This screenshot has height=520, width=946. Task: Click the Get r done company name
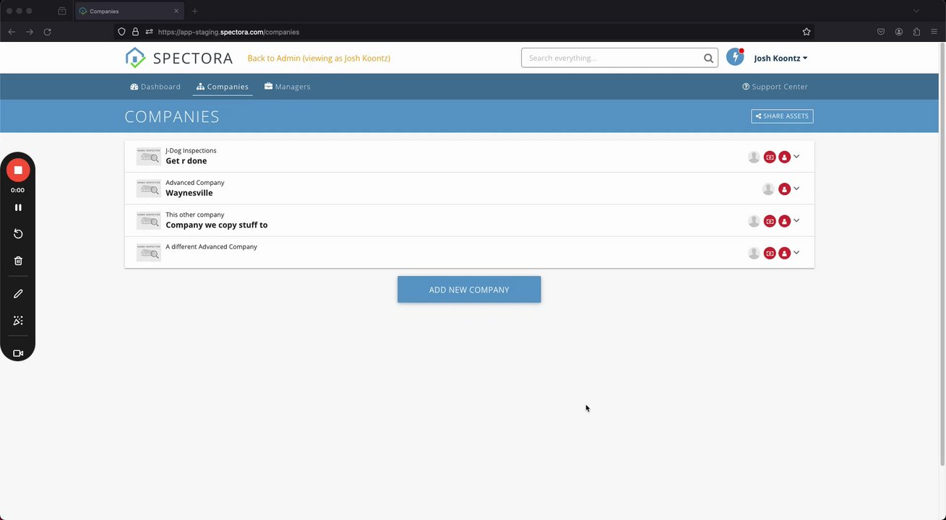point(186,161)
